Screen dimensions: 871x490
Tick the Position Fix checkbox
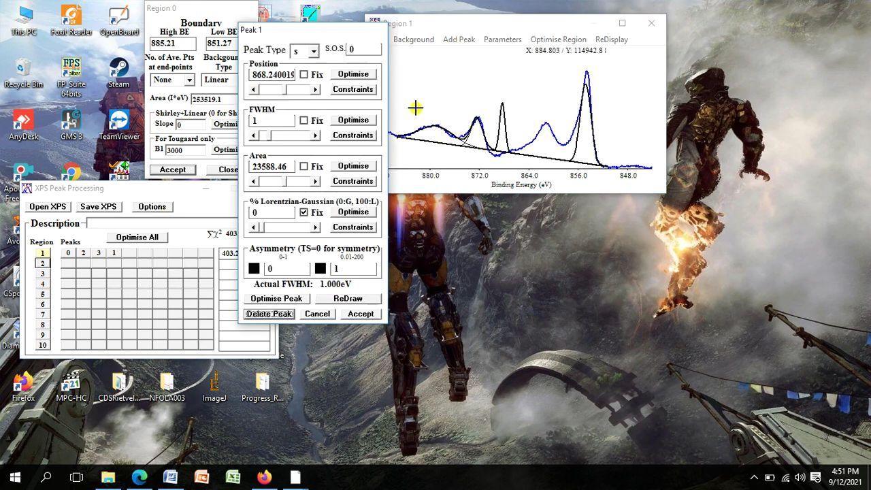point(303,74)
